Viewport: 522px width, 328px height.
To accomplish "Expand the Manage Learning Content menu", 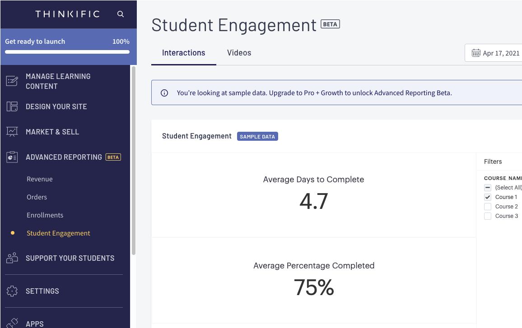I will 58,81.
